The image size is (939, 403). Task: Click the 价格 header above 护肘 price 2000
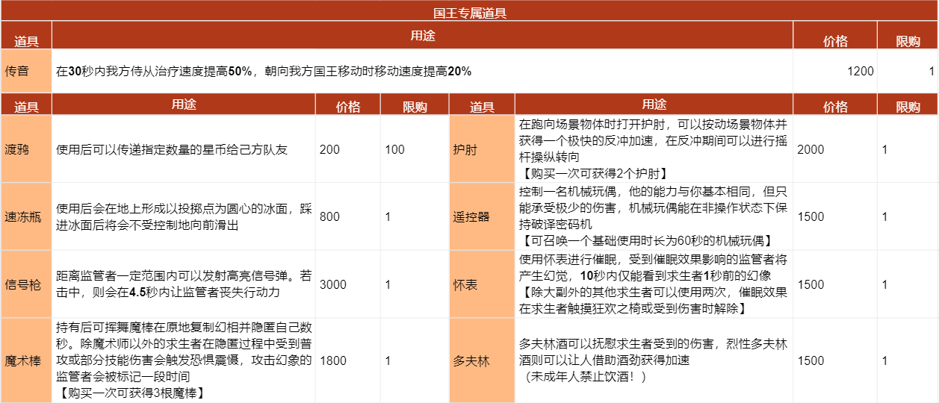point(835,107)
